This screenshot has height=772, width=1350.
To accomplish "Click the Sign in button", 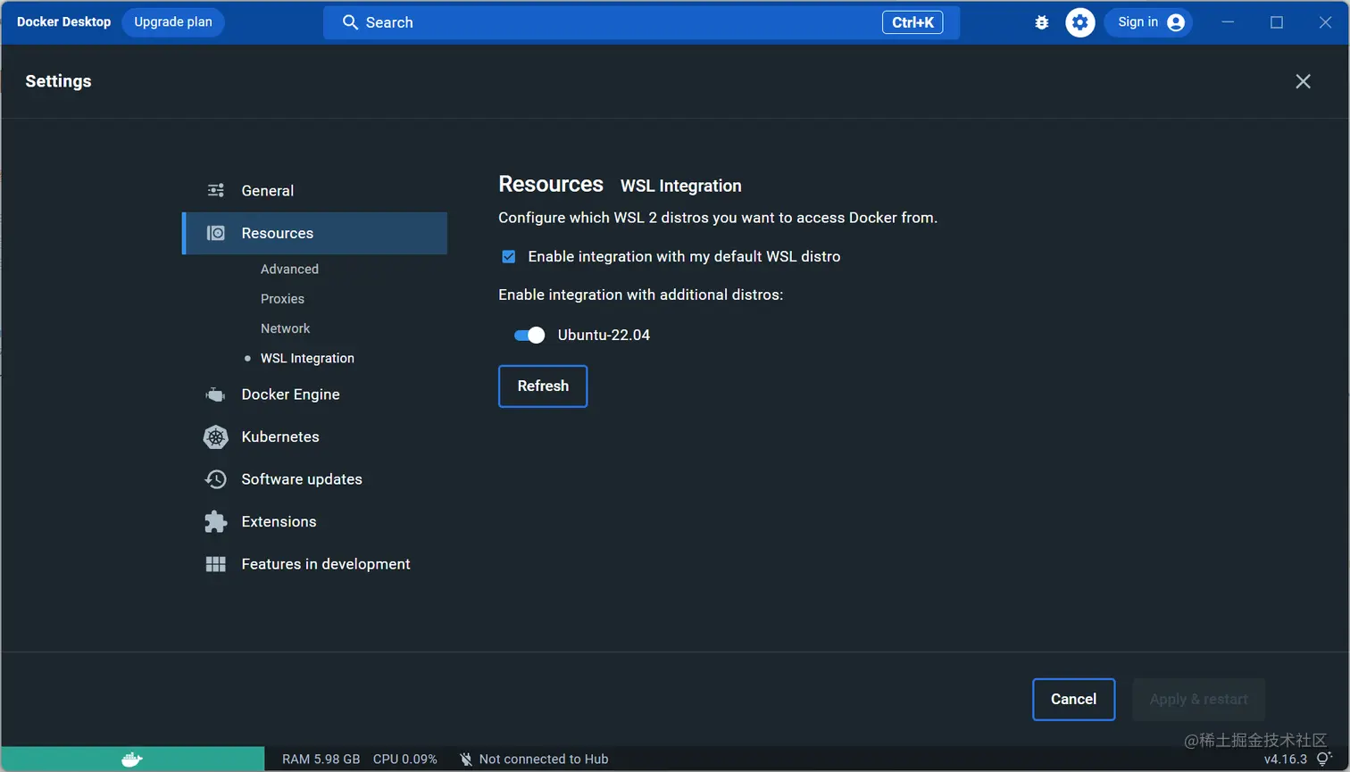I will [x=1148, y=22].
